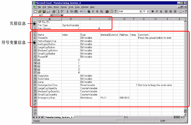The image size is (191, 125).
Task: Click the vertical scrollbar down arrow
Action: pyautogui.click(x=186, y=114)
